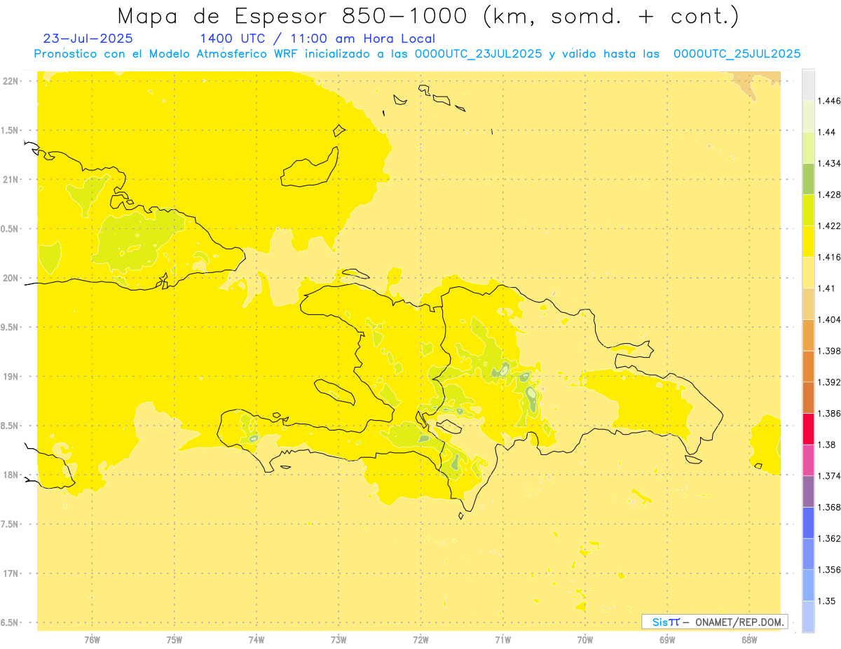This screenshot has width=841, height=649.
Task: Click the purple legend swatch between 1.368 and 1.374
Action: coord(808,491)
